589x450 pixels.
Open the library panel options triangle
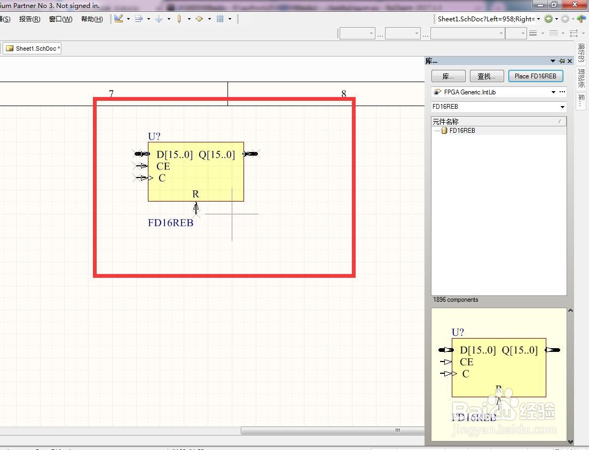tap(553, 61)
